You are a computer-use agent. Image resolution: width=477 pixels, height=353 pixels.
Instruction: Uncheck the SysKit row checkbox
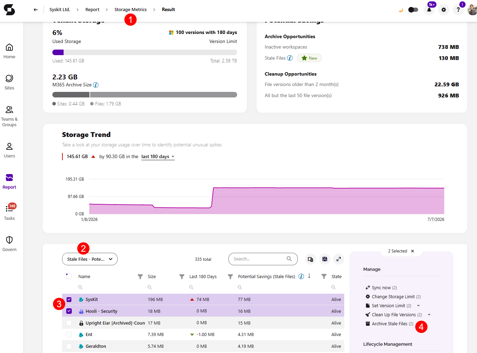click(x=69, y=299)
